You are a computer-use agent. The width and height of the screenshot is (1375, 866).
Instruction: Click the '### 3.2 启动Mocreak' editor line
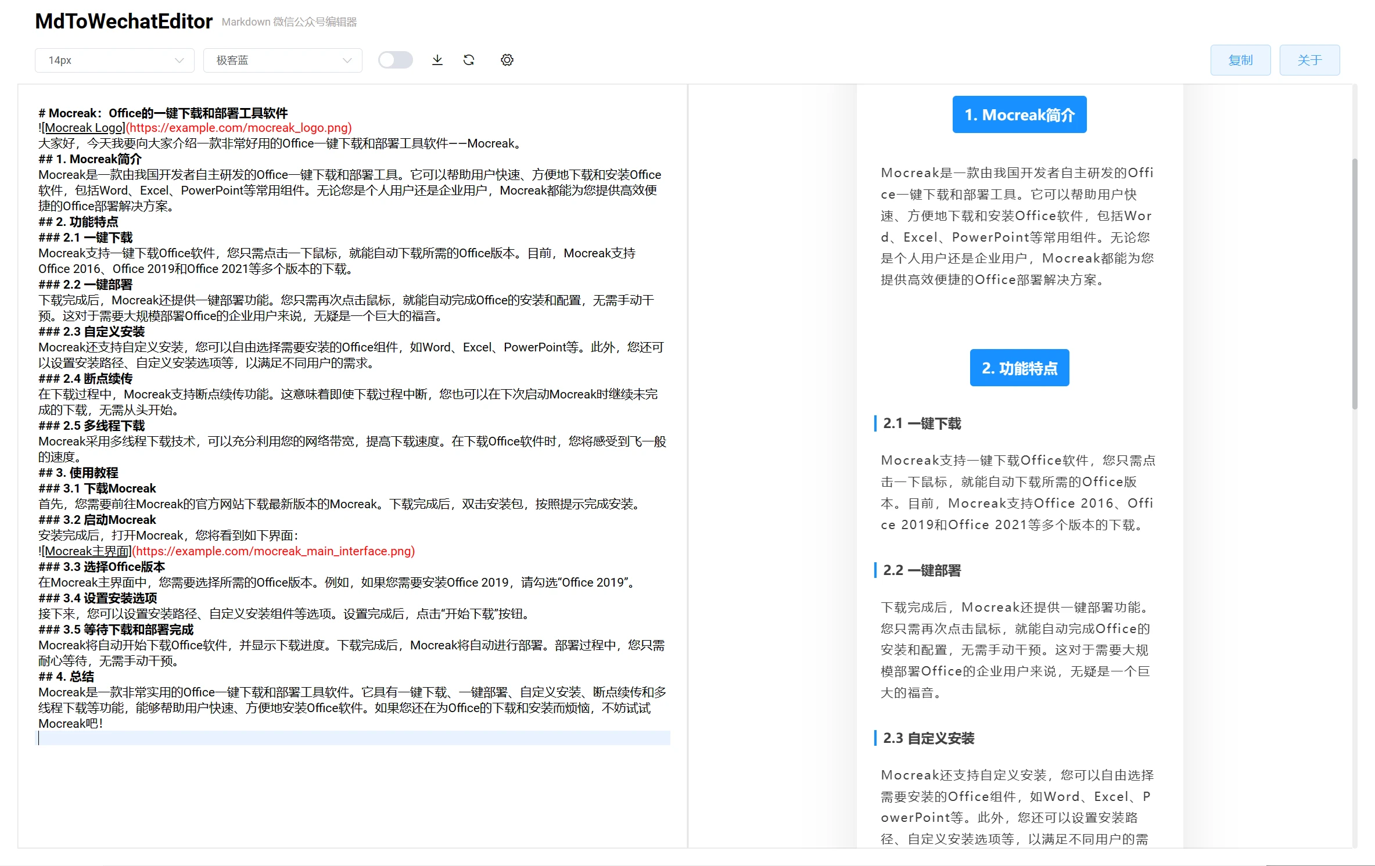(x=97, y=520)
